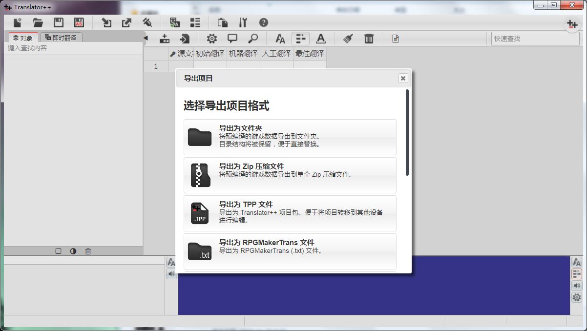587x331 pixels.
Task: Click the font size icon in grid toolbar
Action: (280, 39)
